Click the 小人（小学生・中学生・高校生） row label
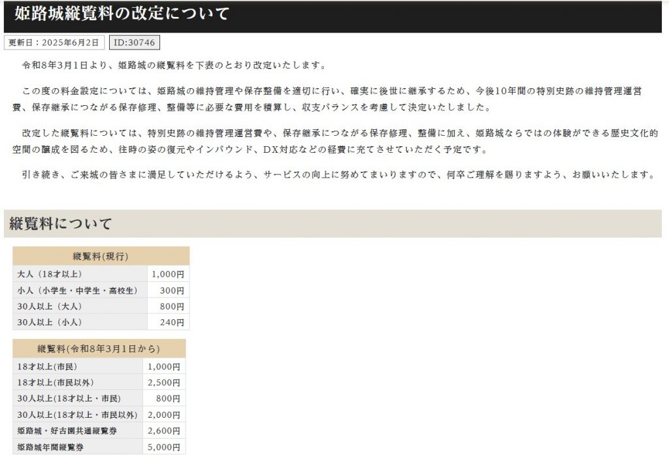Image resolution: width=669 pixels, height=455 pixels. click(78, 290)
